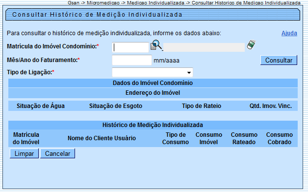The height and width of the screenshot is (192, 308).
Task: Click the 'Situação de Água' column header
Action: click(x=41, y=106)
